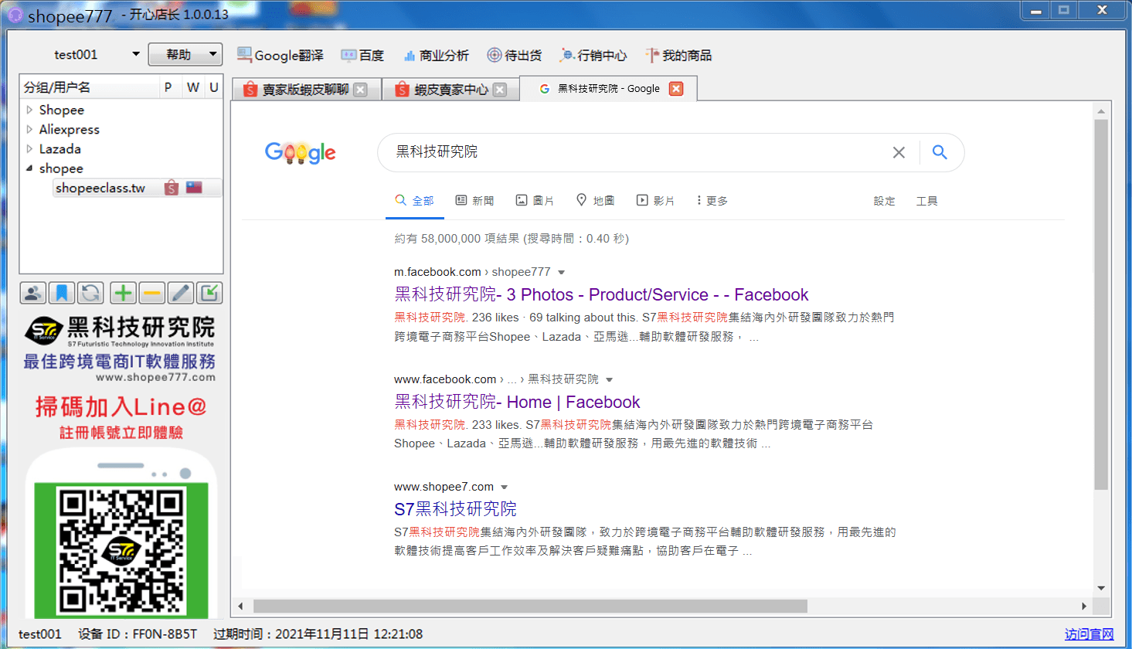Click the Shopee store icon next to shopeeclass.tw
The image size is (1132, 649).
point(172,188)
